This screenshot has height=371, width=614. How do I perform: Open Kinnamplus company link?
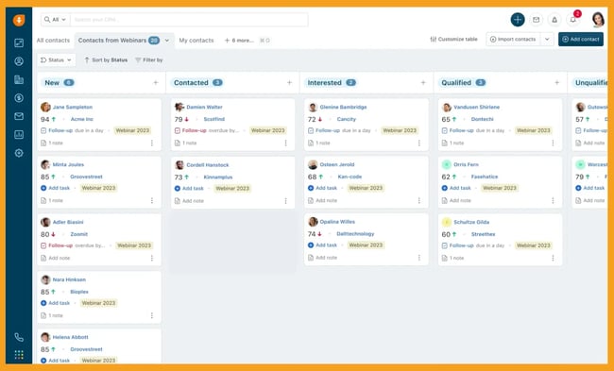(x=218, y=177)
